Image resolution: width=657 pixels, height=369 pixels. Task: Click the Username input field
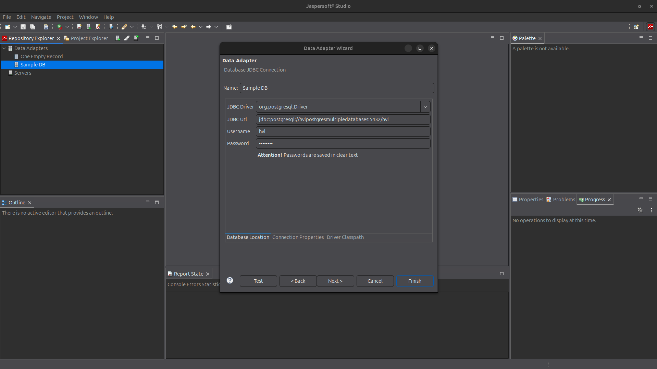(343, 131)
